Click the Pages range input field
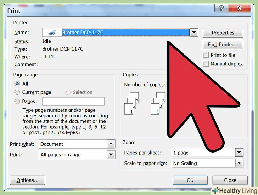 point(73,101)
